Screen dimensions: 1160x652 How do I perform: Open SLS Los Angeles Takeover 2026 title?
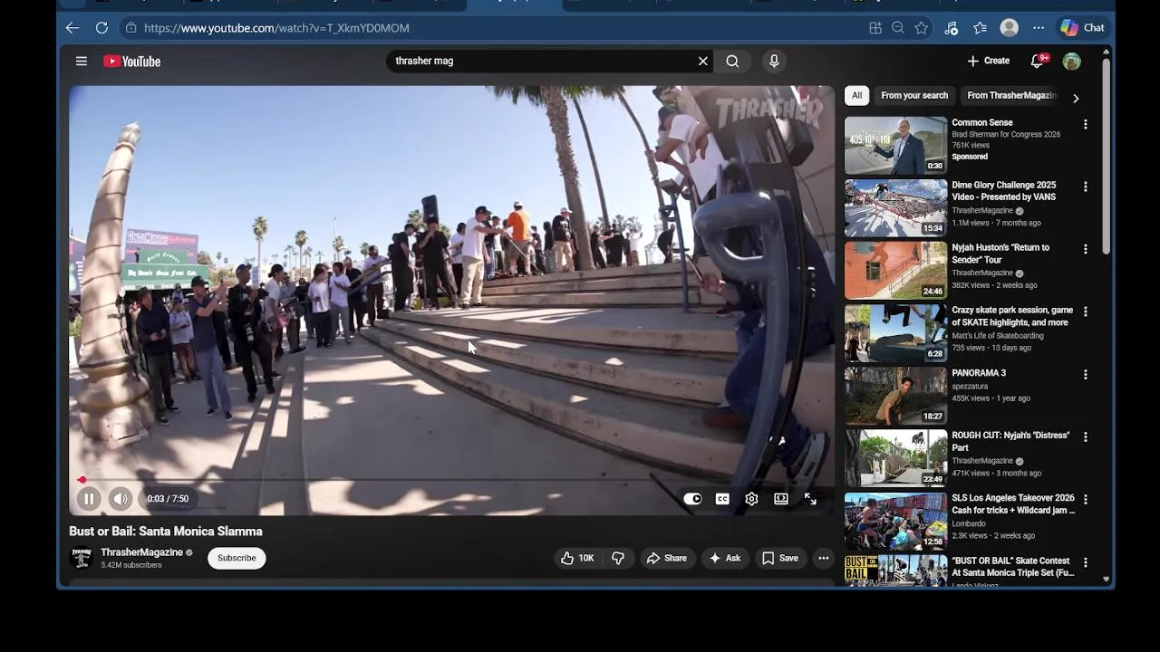[1013, 503]
